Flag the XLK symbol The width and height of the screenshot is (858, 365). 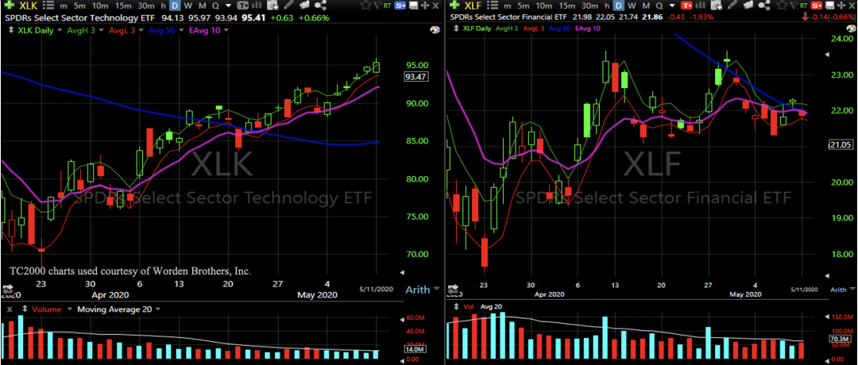pyautogui.click(x=377, y=6)
